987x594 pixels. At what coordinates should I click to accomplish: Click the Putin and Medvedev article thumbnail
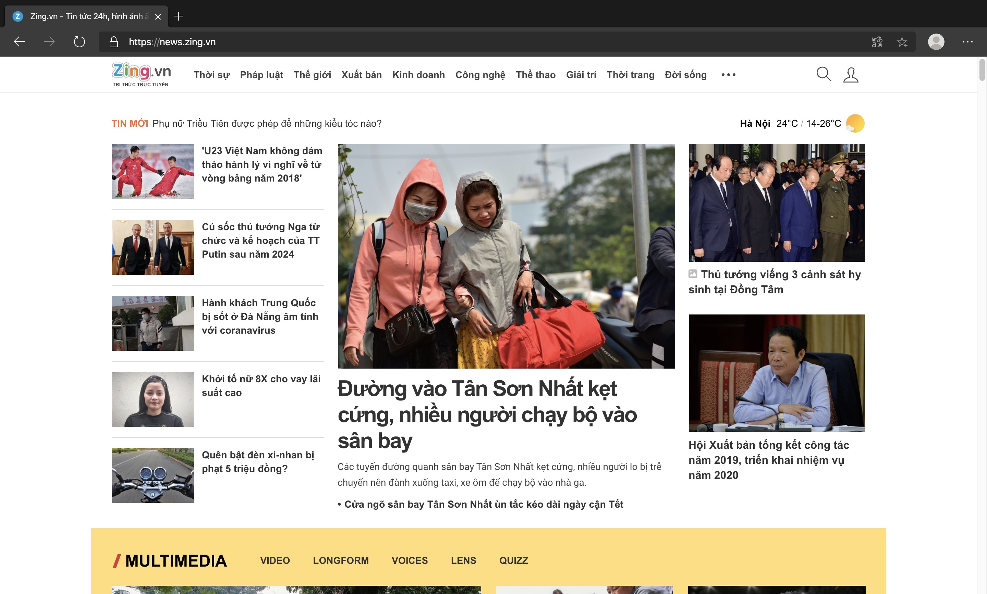152,247
